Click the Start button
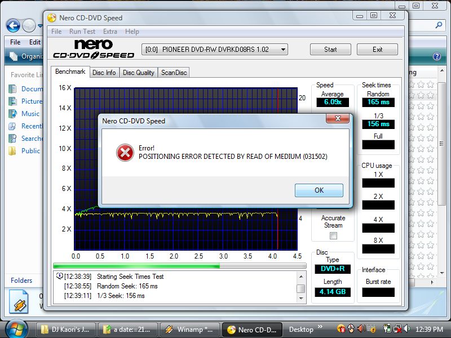This screenshot has height=338, width=451. coord(330,50)
